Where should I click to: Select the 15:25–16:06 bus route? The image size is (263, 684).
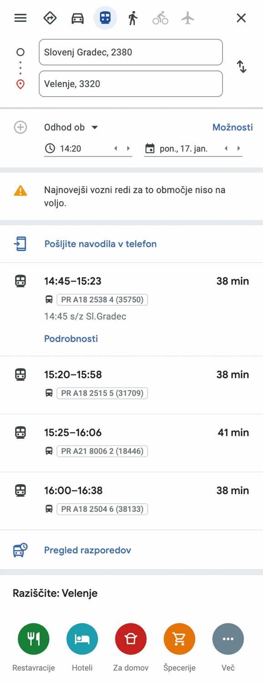point(131,443)
